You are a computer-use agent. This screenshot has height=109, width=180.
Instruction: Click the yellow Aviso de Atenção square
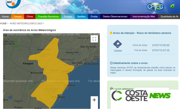[x=111, y=33]
